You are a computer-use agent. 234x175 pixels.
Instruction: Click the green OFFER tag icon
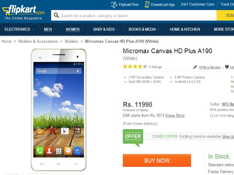point(133,137)
